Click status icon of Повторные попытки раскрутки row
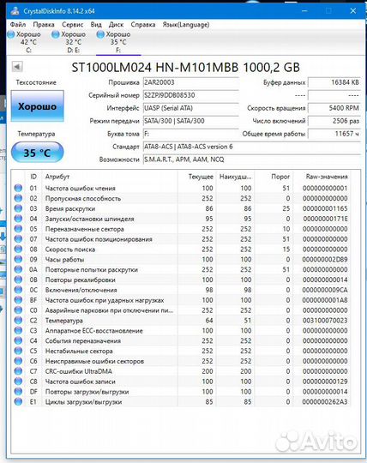 tap(18, 269)
